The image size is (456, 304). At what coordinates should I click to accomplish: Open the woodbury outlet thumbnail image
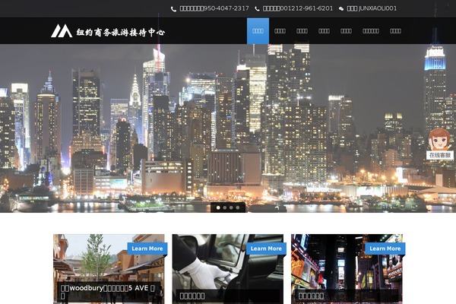click(x=109, y=269)
